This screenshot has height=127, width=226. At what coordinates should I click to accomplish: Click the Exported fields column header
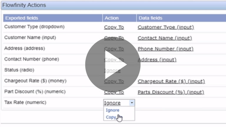click(x=21, y=18)
